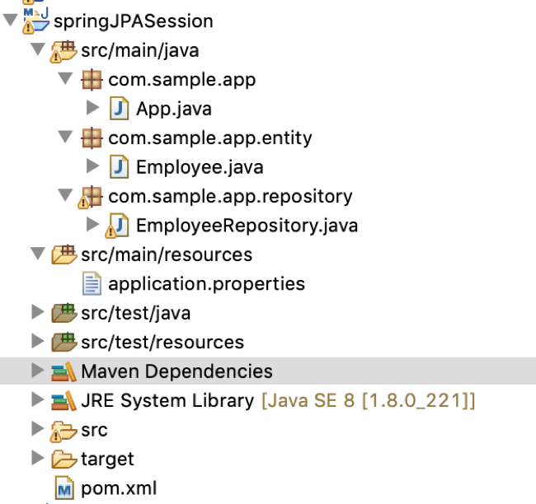
Task: Collapse the src/main/resources folder
Action: click(x=38, y=254)
